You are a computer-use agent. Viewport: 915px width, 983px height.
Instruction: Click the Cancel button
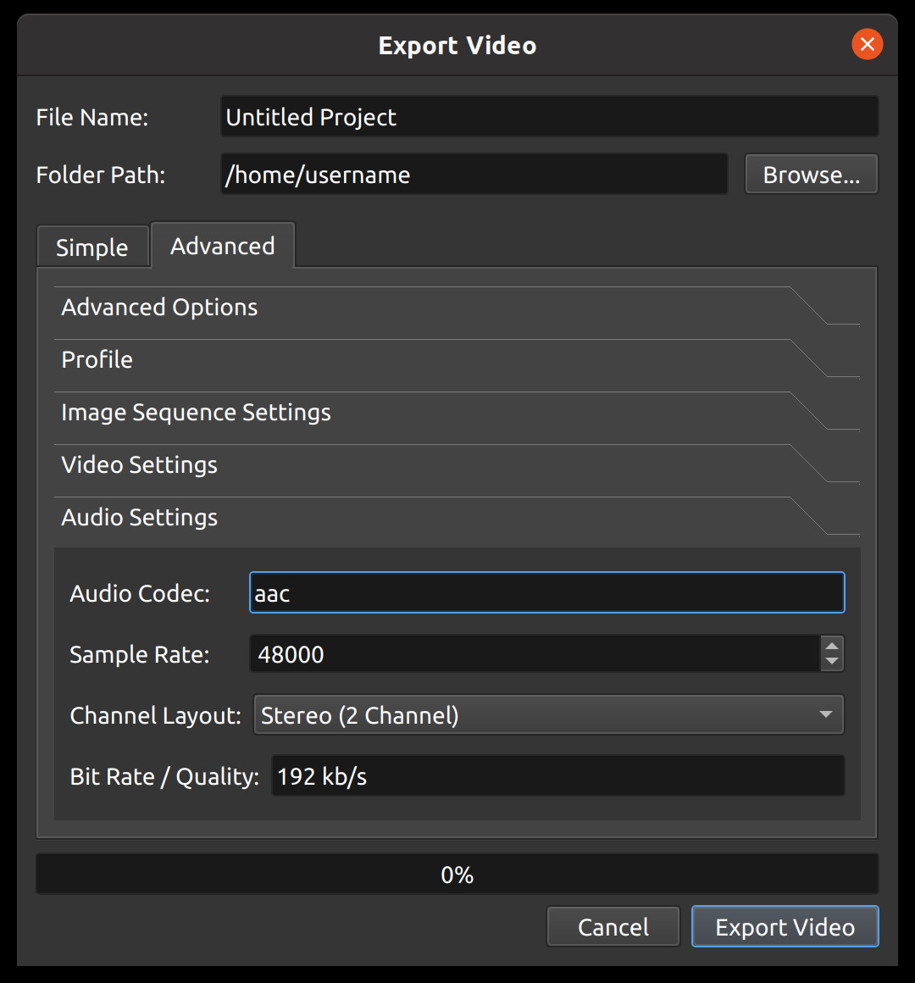613,926
